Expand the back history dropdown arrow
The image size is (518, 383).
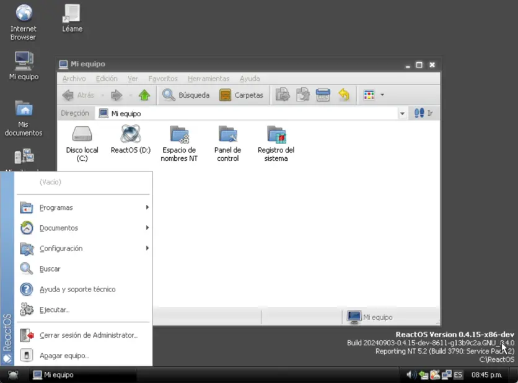103,95
